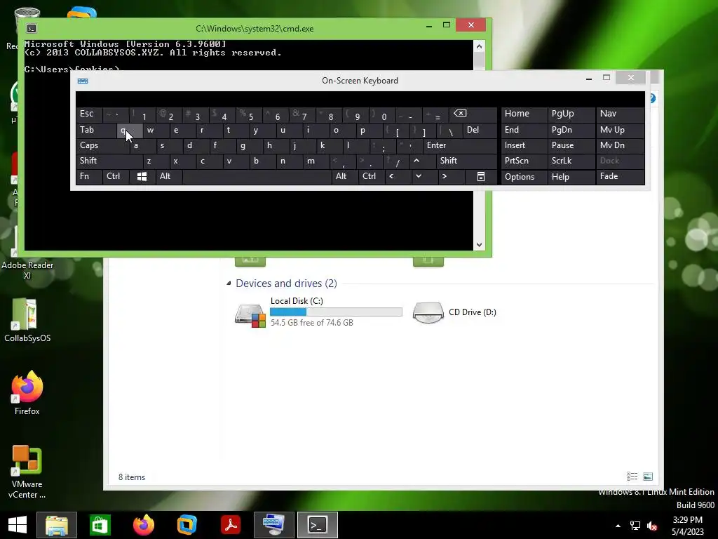Toggle the Caps key on keyboard

point(102,145)
